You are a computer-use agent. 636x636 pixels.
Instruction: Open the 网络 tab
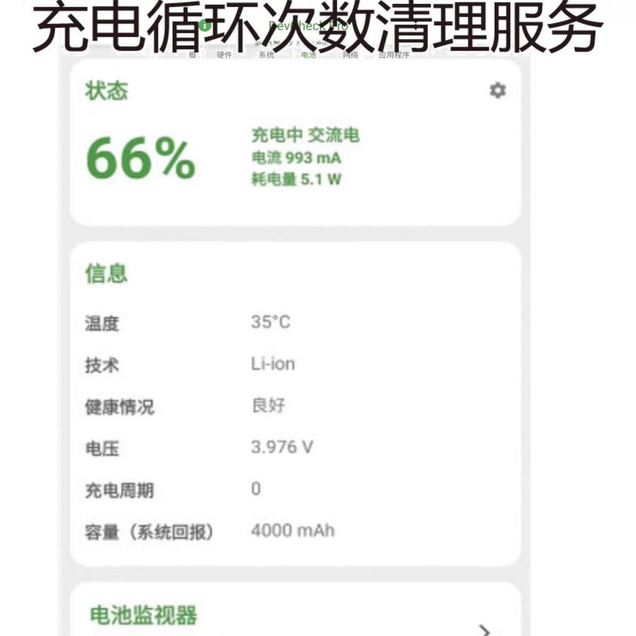coord(350,55)
